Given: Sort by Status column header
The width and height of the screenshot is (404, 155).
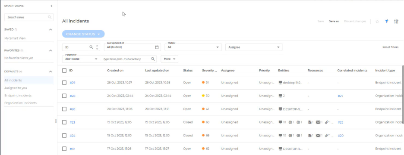Looking at the screenshot, I should tap(188, 71).
